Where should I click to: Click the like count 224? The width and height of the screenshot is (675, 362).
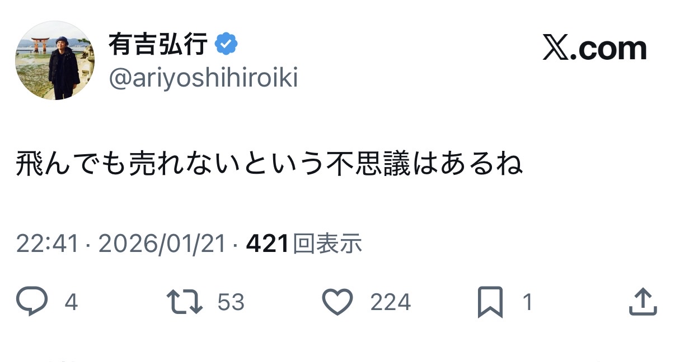point(390,303)
